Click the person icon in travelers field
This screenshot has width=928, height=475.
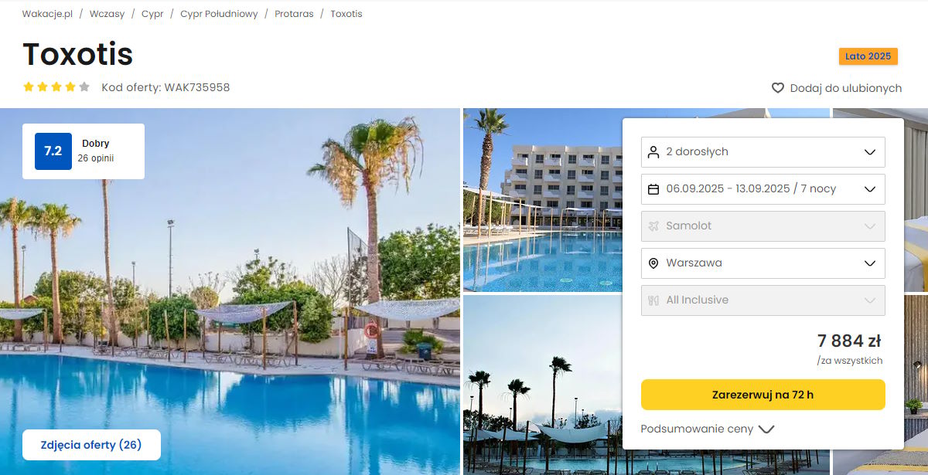[653, 152]
